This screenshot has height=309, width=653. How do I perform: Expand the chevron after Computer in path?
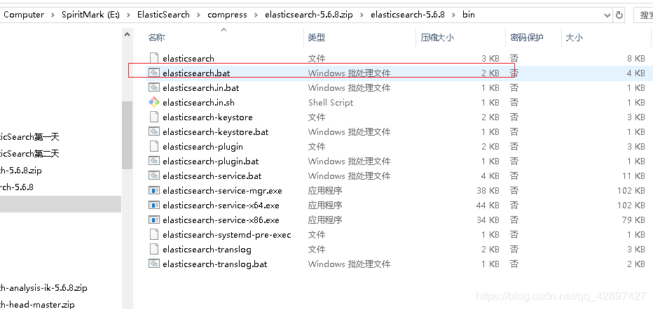(x=53, y=15)
